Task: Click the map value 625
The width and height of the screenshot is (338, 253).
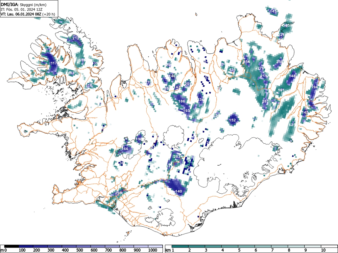Action: coord(292,125)
